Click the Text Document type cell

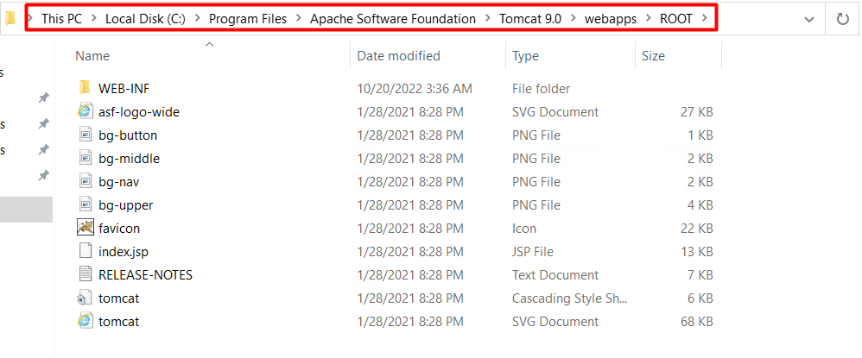(555, 275)
